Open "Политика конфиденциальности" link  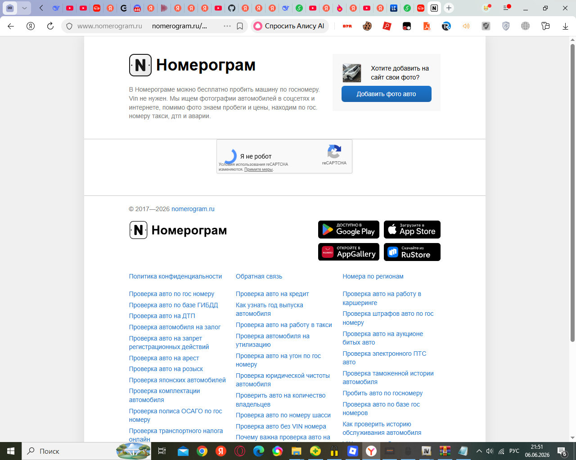(175, 276)
